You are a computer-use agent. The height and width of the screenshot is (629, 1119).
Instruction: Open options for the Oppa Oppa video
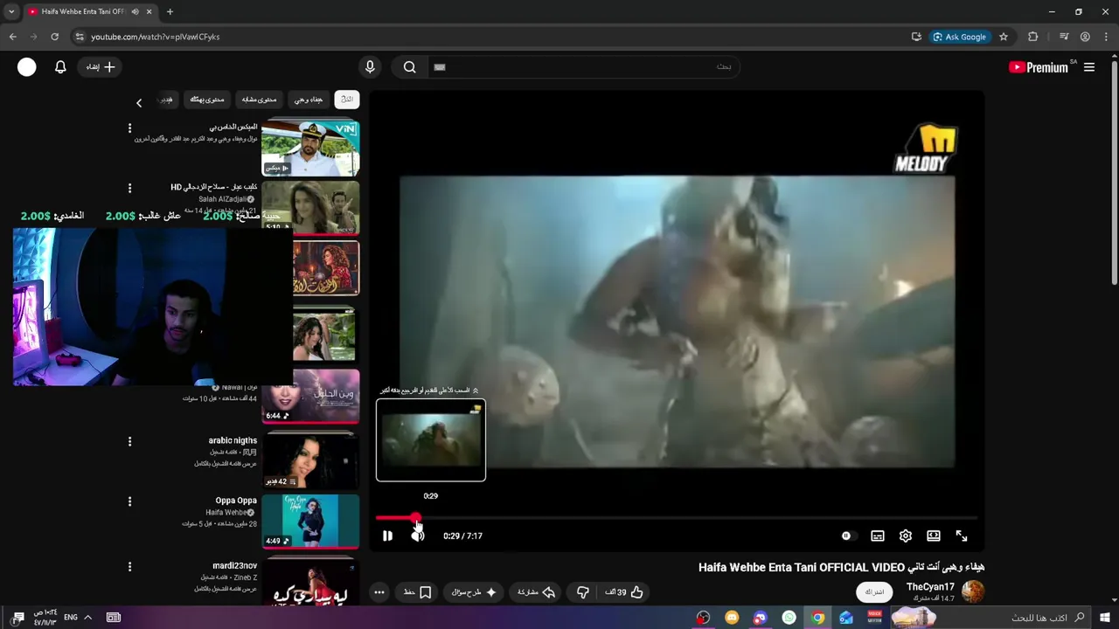(129, 501)
